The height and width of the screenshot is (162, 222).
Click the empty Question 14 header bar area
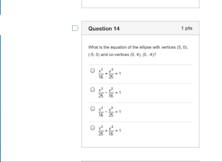150,28
